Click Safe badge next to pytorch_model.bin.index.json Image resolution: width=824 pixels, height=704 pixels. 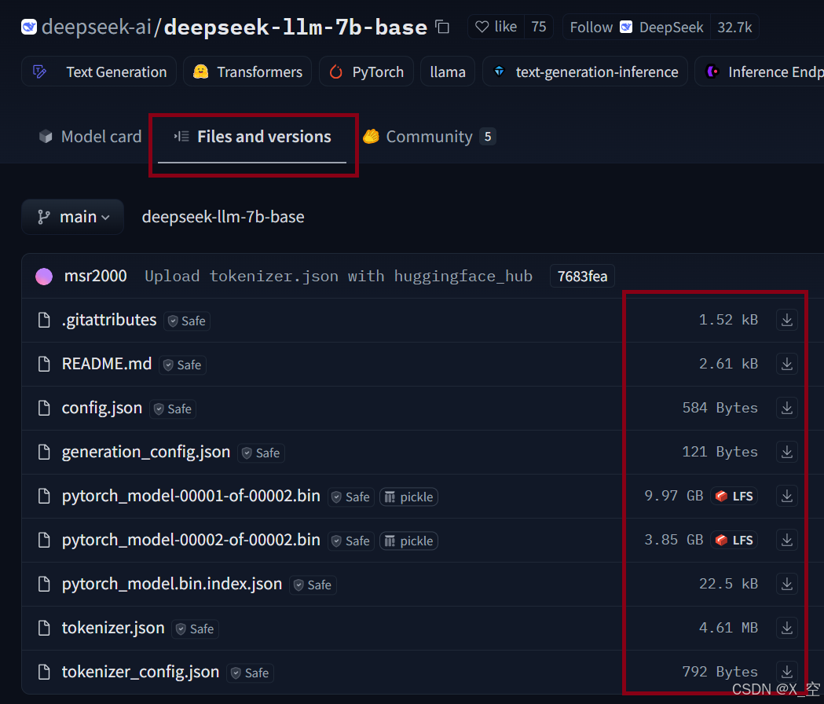(313, 585)
